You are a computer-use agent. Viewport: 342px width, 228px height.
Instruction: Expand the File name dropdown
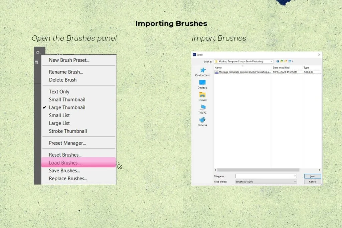point(295,176)
